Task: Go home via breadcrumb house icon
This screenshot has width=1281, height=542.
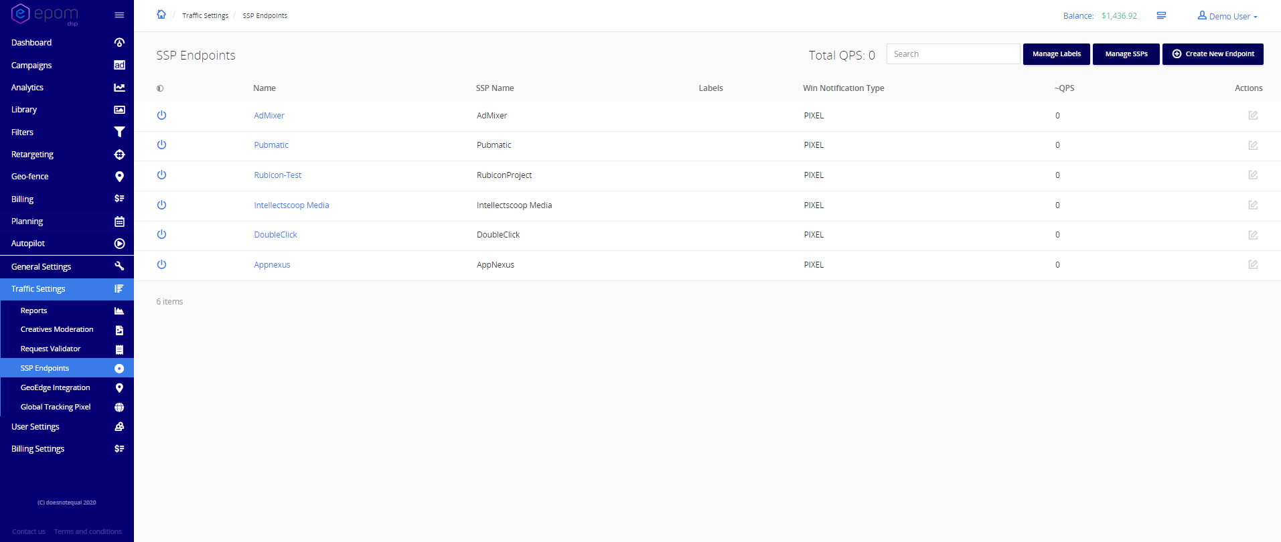Action: point(161,15)
